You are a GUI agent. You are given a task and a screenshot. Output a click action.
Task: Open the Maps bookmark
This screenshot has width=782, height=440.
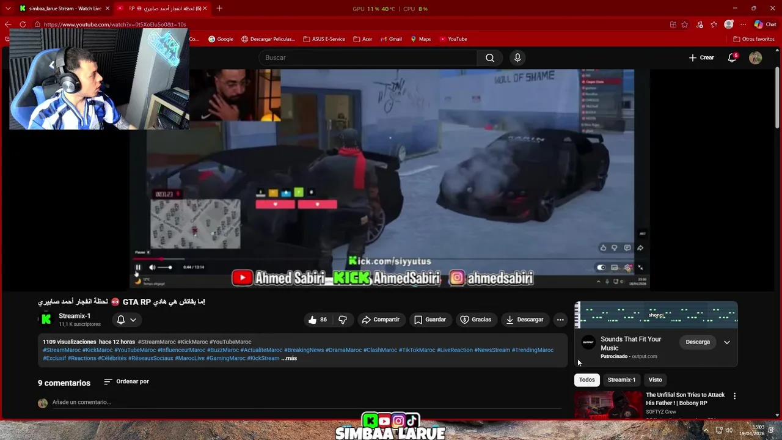[420, 39]
